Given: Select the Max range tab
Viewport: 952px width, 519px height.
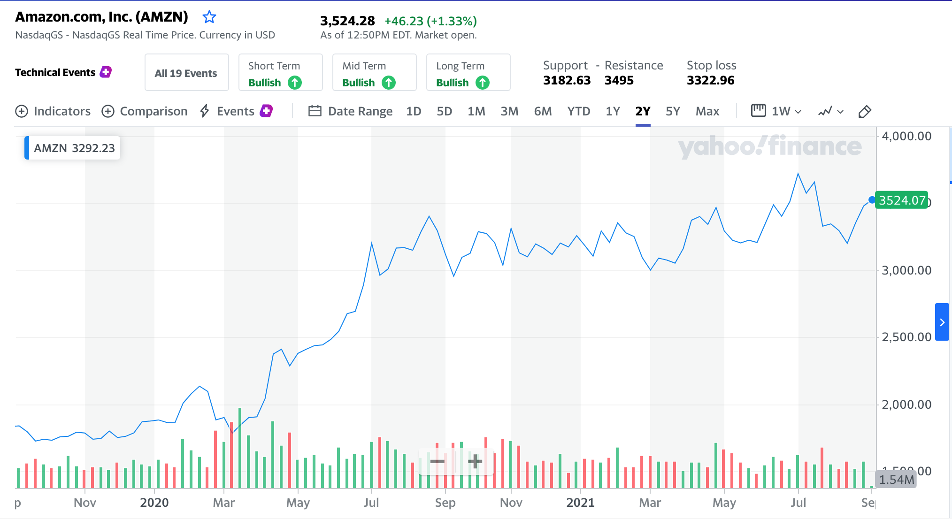Looking at the screenshot, I should click(707, 111).
